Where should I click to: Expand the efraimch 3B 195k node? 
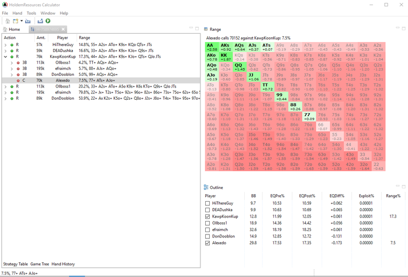pos(12,69)
